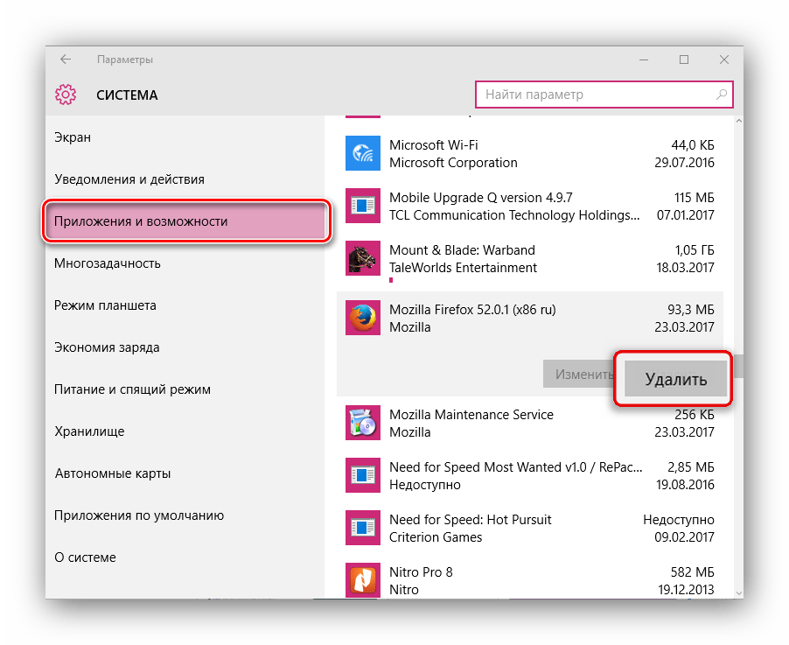789x645 pixels.
Task: Click the Mozilla Maintenance Service icon
Action: [x=362, y=424]
